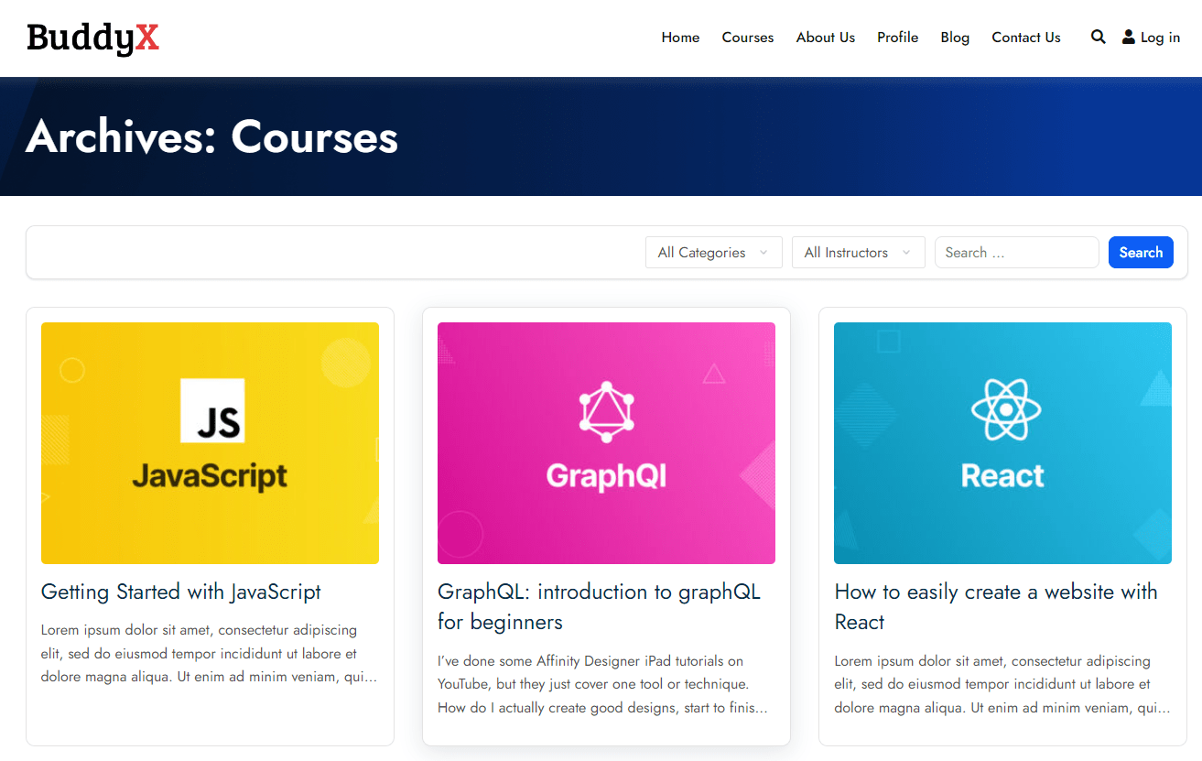This screenshot has height=761, width=1202.
Task: Click JavaScript course Lorem ipsum description
Action: tap(210, 654)
